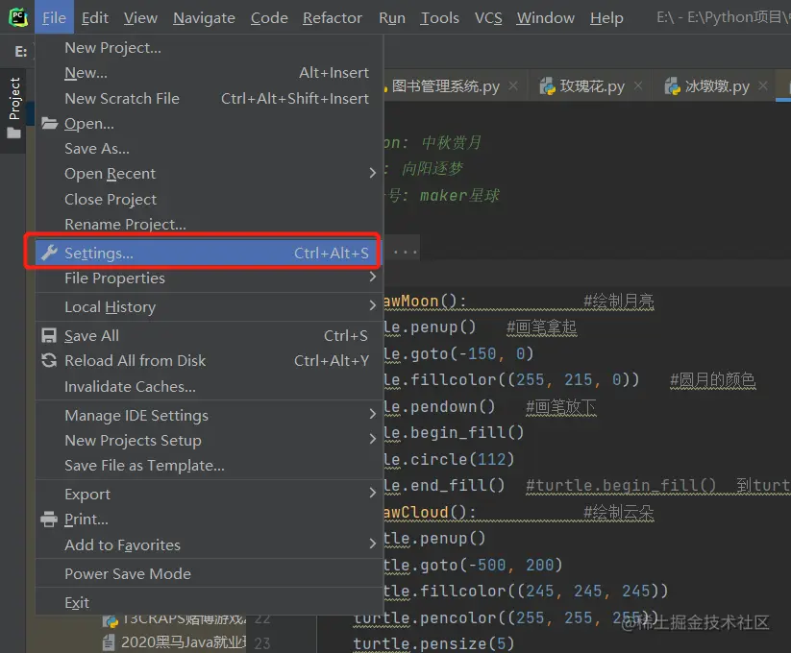Click the PyCharm logo icon
The height and width of the screenshot is (653, 791).
[x=18, y=17]
